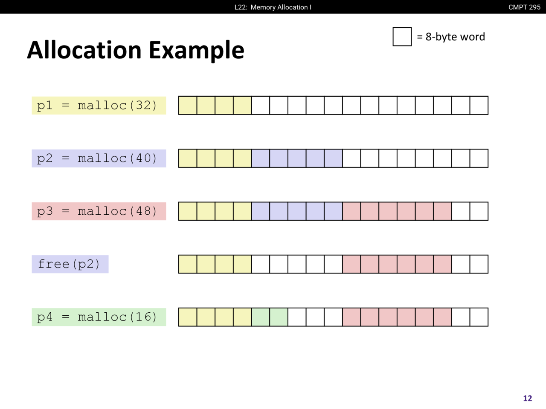Screen dimensions: 546x409
Task: Click the first purple block in the malloc(40) row
Action: (x=261, y=158)
